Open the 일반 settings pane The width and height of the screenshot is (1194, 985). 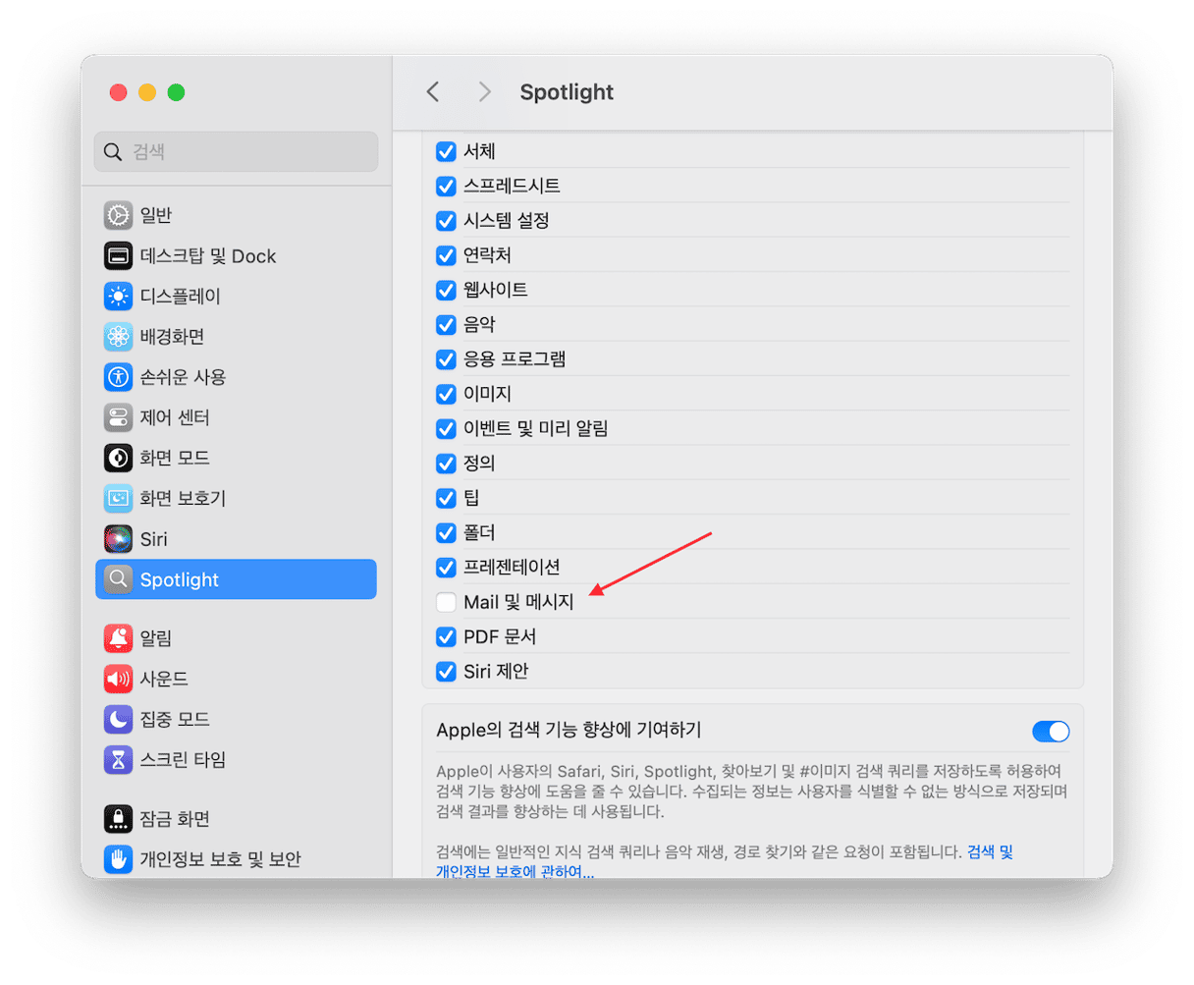[236, 215]
